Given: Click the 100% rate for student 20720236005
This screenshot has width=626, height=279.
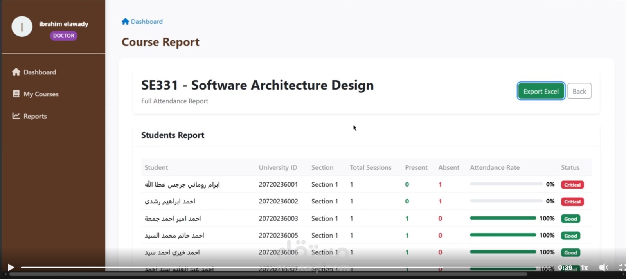Looking at the screenshot, I should coord(547,235).
